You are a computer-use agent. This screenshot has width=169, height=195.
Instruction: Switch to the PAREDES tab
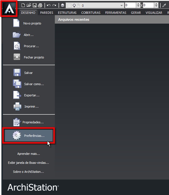(x=47, y=13)
